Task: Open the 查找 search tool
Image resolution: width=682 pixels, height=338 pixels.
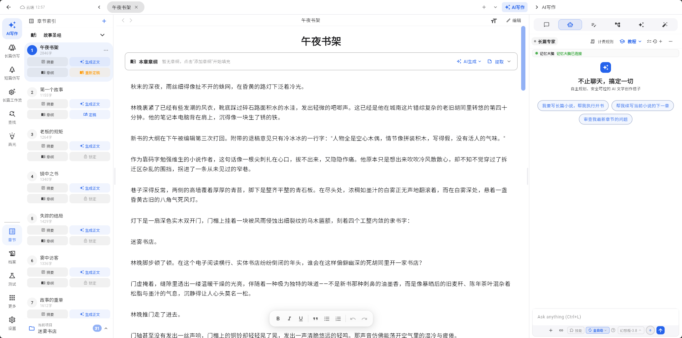Action: (12, 117)
